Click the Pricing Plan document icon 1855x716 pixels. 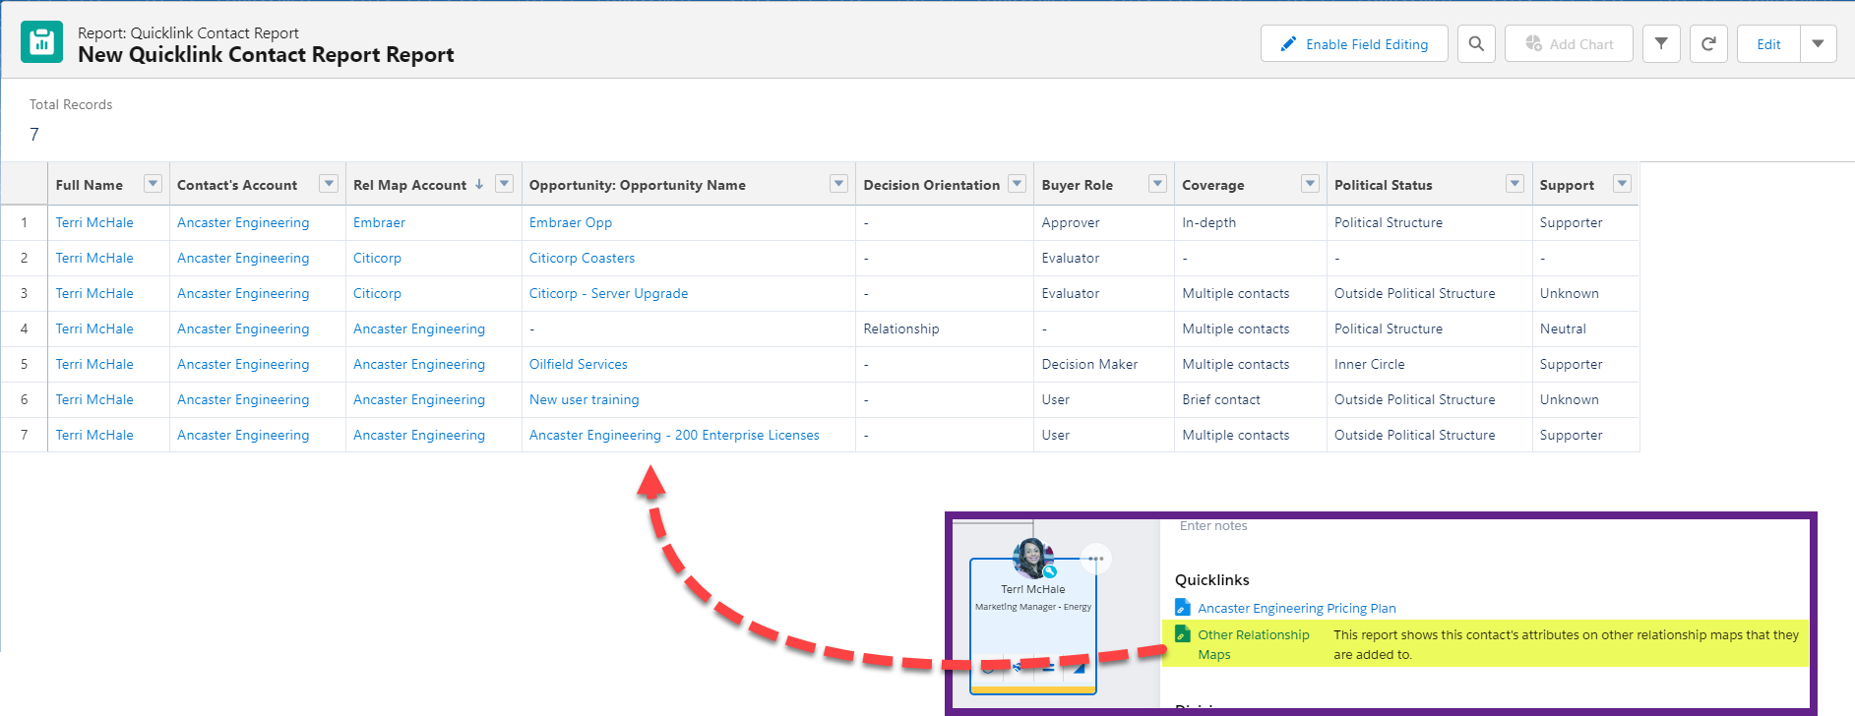click(x=1182, y=608)
